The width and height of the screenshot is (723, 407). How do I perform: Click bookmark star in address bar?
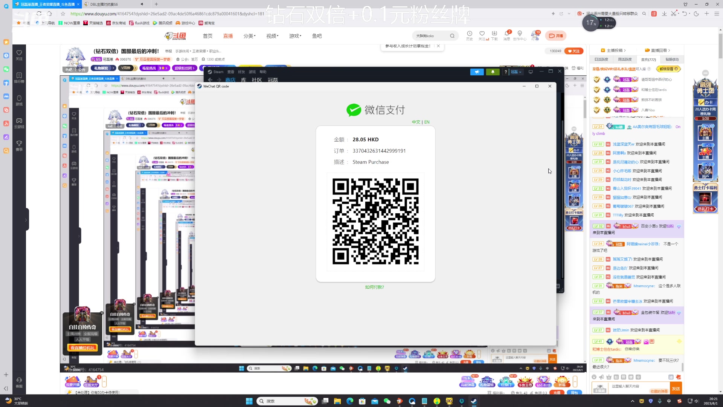click(x=63, y=14)
